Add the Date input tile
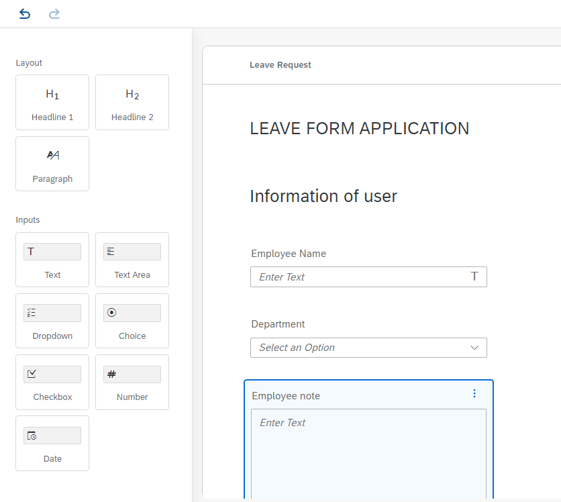Viewport: 561px width, 502px height. tap(52, 444)
